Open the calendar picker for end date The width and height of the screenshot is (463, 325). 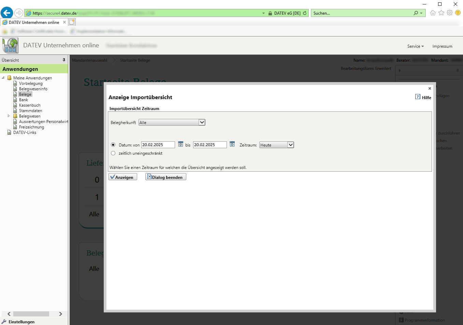232,144
